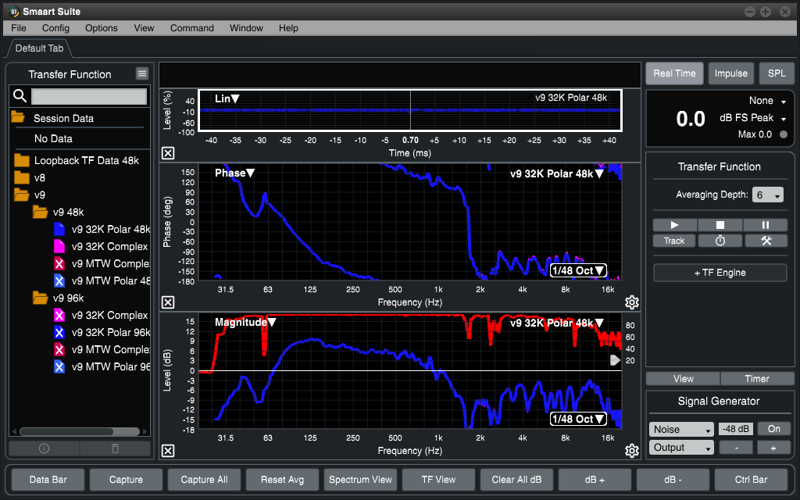Close the Magnitude plot pane
800x500 pixels.
pyautogui.click(x=168, y=451)
